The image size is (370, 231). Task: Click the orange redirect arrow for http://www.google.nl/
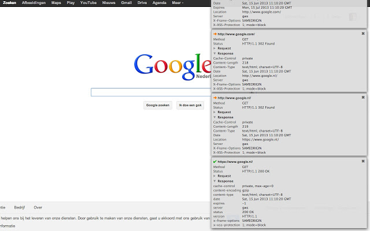pyautogui.click(x=214, y=98)
